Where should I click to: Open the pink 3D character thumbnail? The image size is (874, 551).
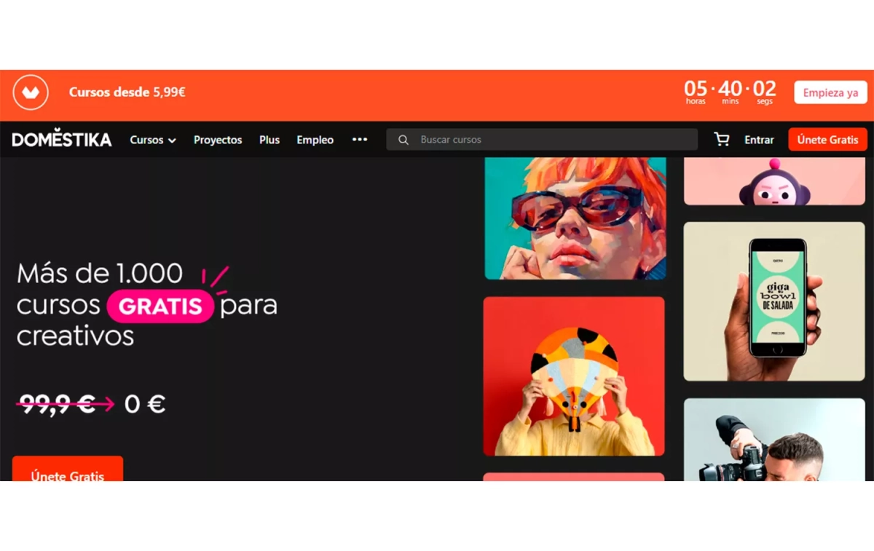click(774, 181)
